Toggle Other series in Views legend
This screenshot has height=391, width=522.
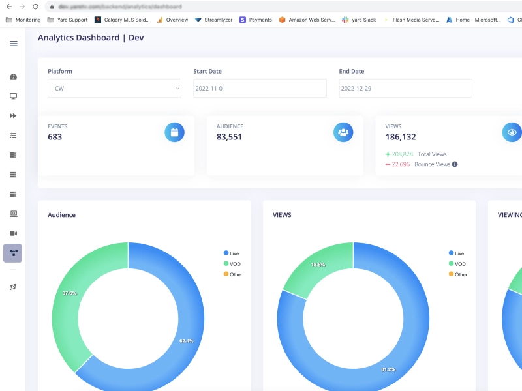click(x=458, y=274)
